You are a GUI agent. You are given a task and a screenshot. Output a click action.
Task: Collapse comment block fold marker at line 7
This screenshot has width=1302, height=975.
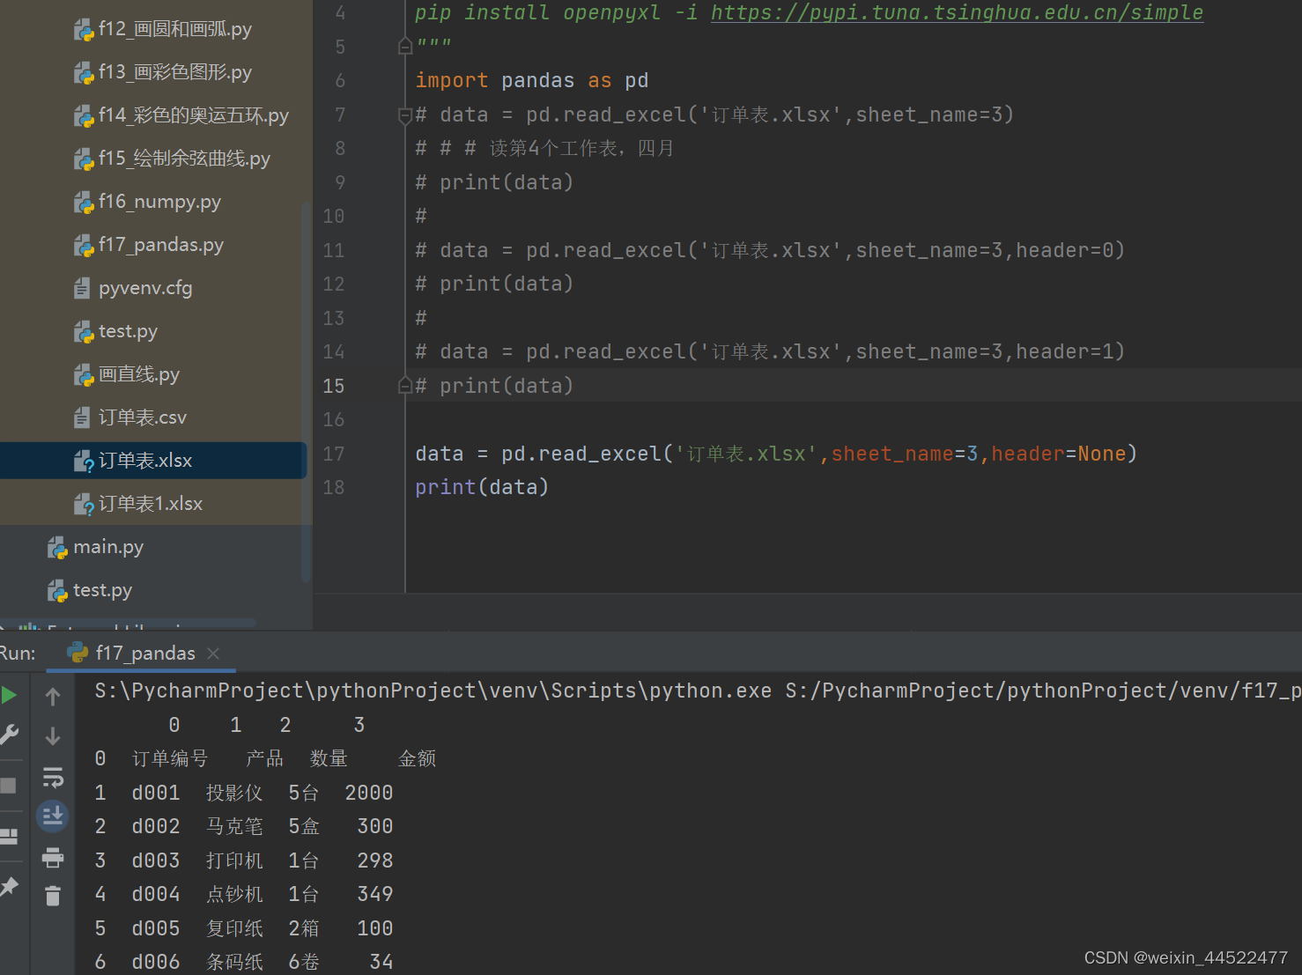pyautogui.click(x=405, y=114)
